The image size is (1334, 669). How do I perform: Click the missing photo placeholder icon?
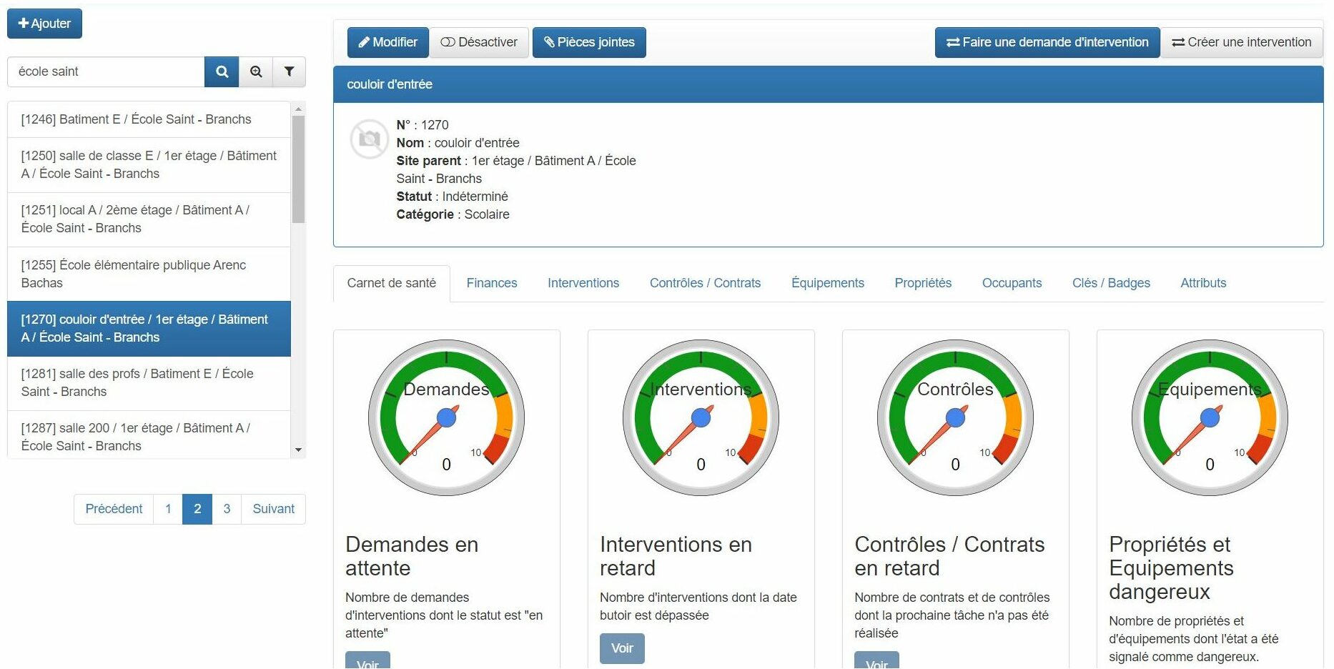369,139
